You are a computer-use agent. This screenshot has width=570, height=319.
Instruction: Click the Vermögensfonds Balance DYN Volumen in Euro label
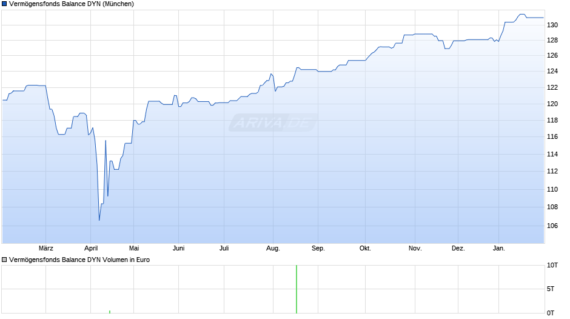coord(79,260)
